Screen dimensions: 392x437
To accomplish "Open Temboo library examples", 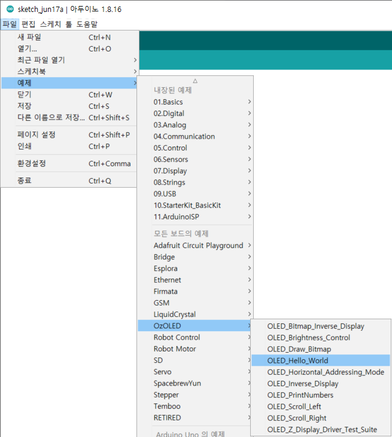I will pyautogui.click(x=195, y=406).
